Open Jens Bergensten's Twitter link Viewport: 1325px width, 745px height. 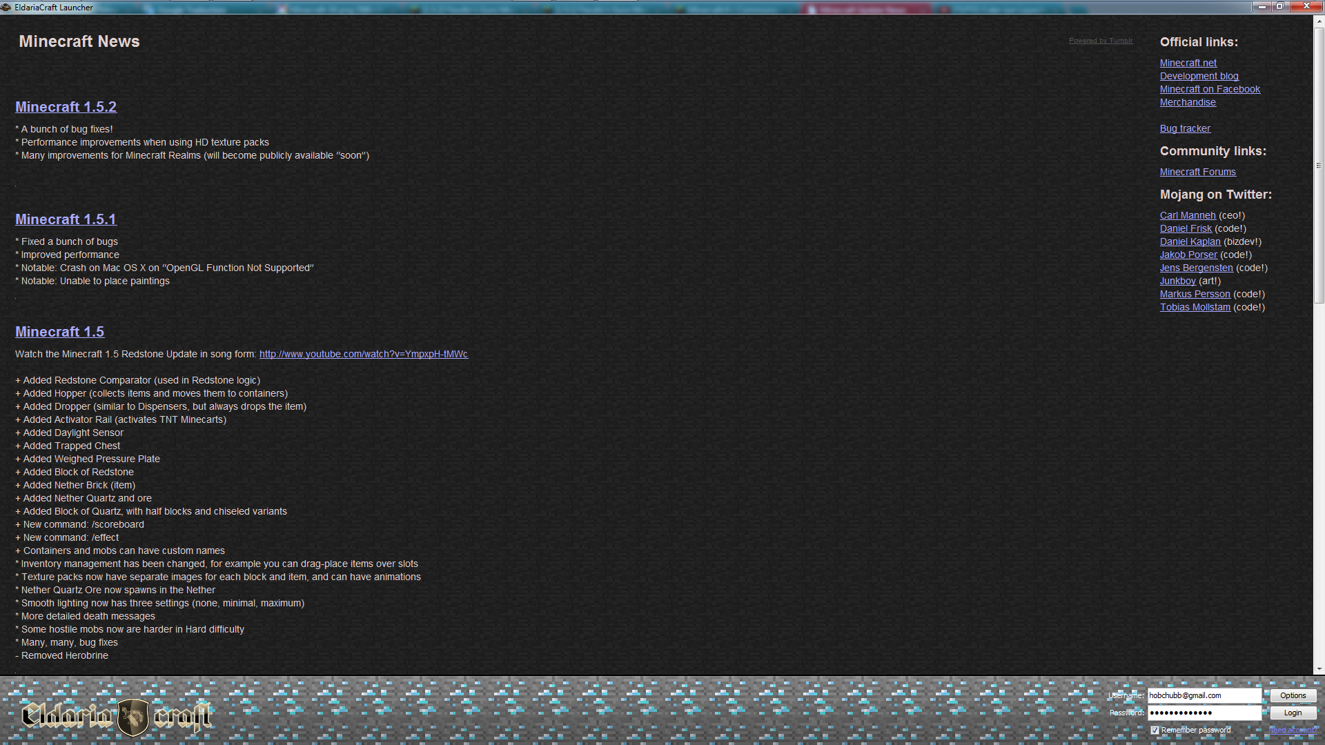coord(1197,268)
